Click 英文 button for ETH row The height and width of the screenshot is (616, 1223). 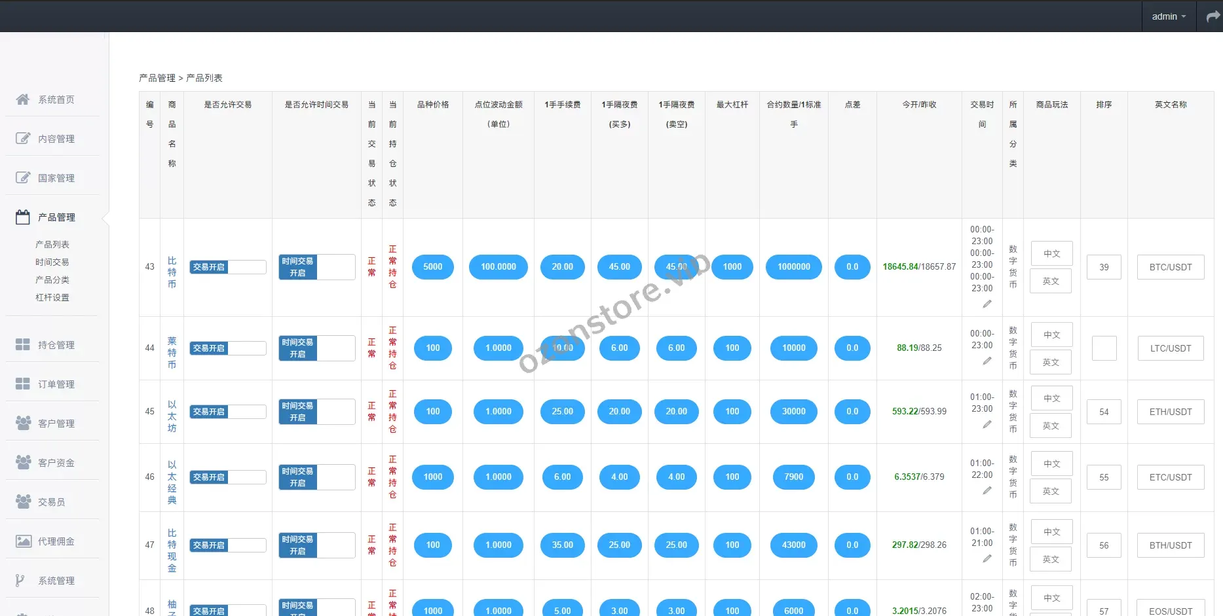(x=1051, y=426)
